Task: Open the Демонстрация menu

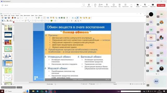Action: 27,16
